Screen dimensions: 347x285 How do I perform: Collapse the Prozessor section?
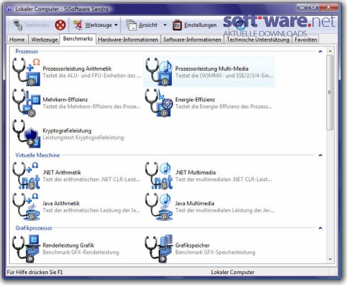click(x=320, y=51)
